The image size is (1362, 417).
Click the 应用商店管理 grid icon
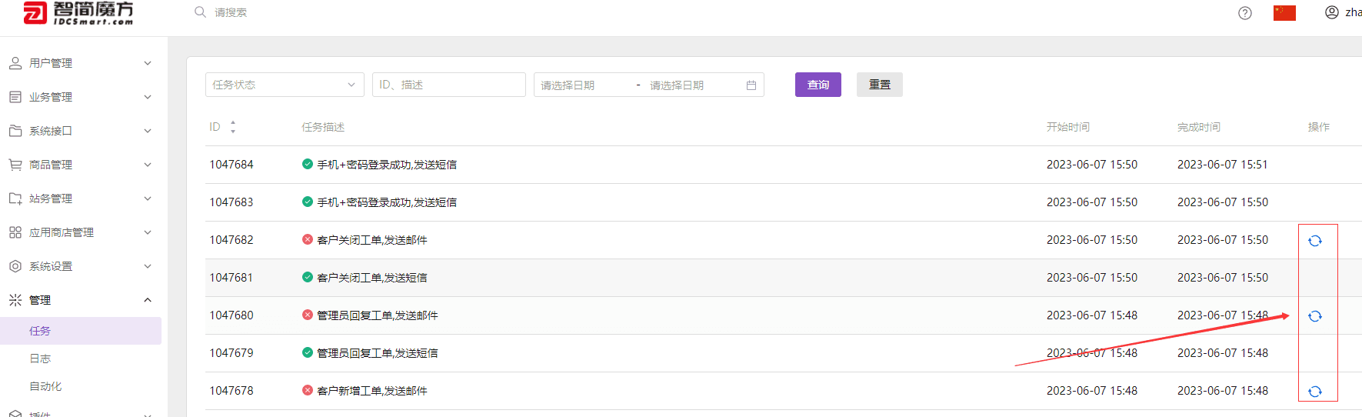[x=15, y=232]
